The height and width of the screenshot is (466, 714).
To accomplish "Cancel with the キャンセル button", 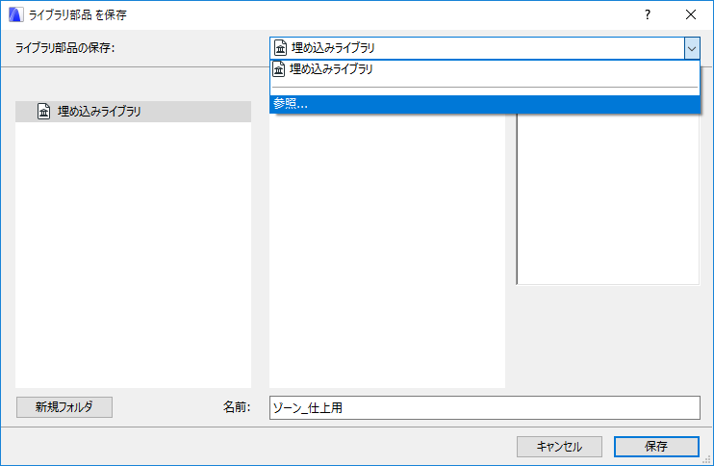I will click(x=559, y=447).
